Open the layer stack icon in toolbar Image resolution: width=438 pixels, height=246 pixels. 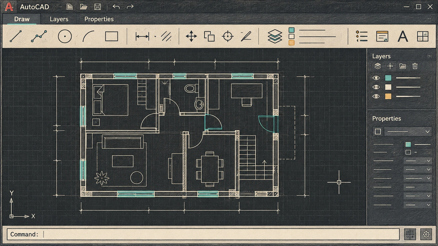(x=275, y=36)
